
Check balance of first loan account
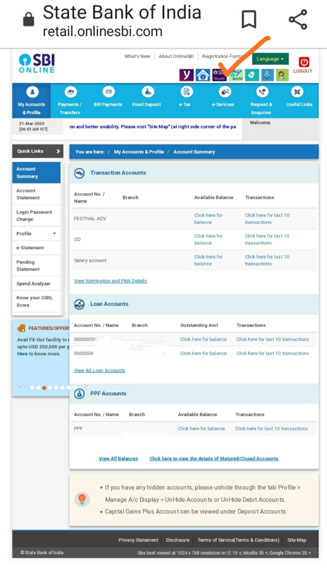pos(203,339)
